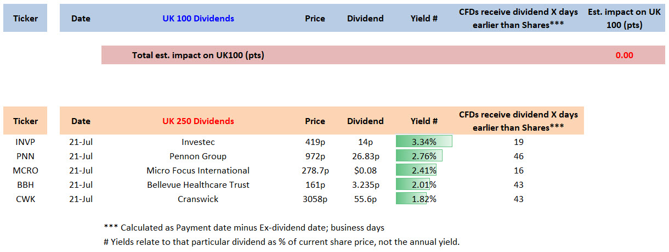The image size is (669, 252).
Task: Click the MCRO ticker cell
Action: 25,170
